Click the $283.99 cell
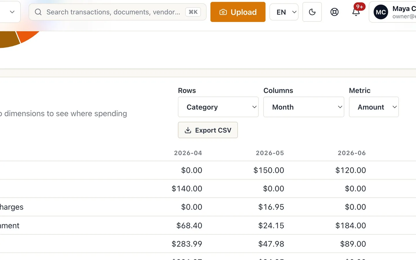This screenshot has height=260, width=416. [187, 244]
